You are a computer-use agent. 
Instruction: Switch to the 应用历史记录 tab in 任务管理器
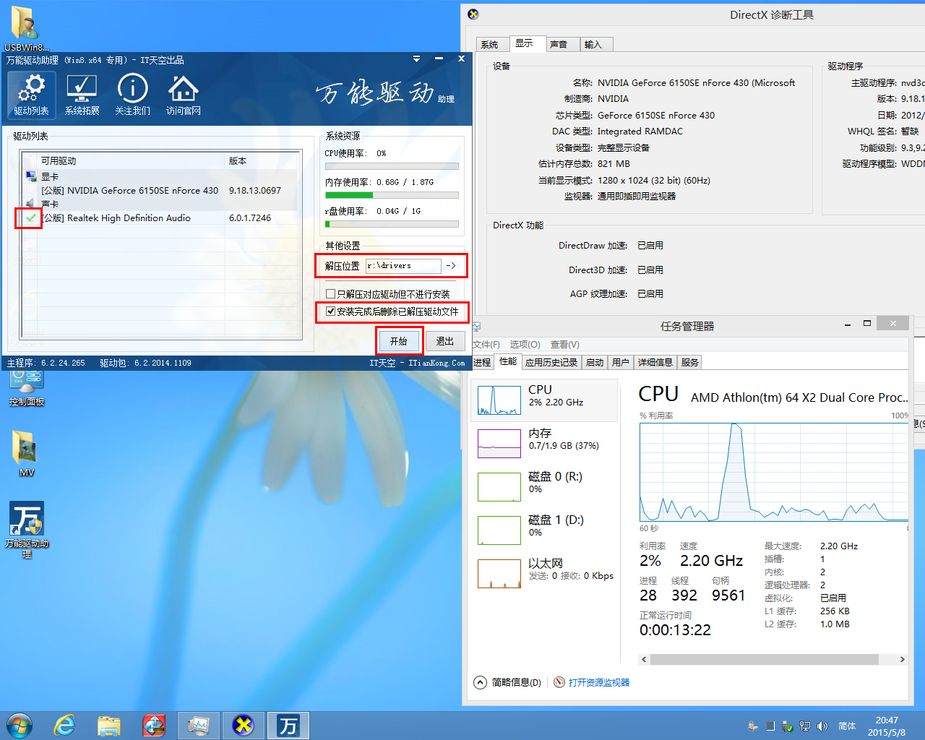(x=551, y=363)
